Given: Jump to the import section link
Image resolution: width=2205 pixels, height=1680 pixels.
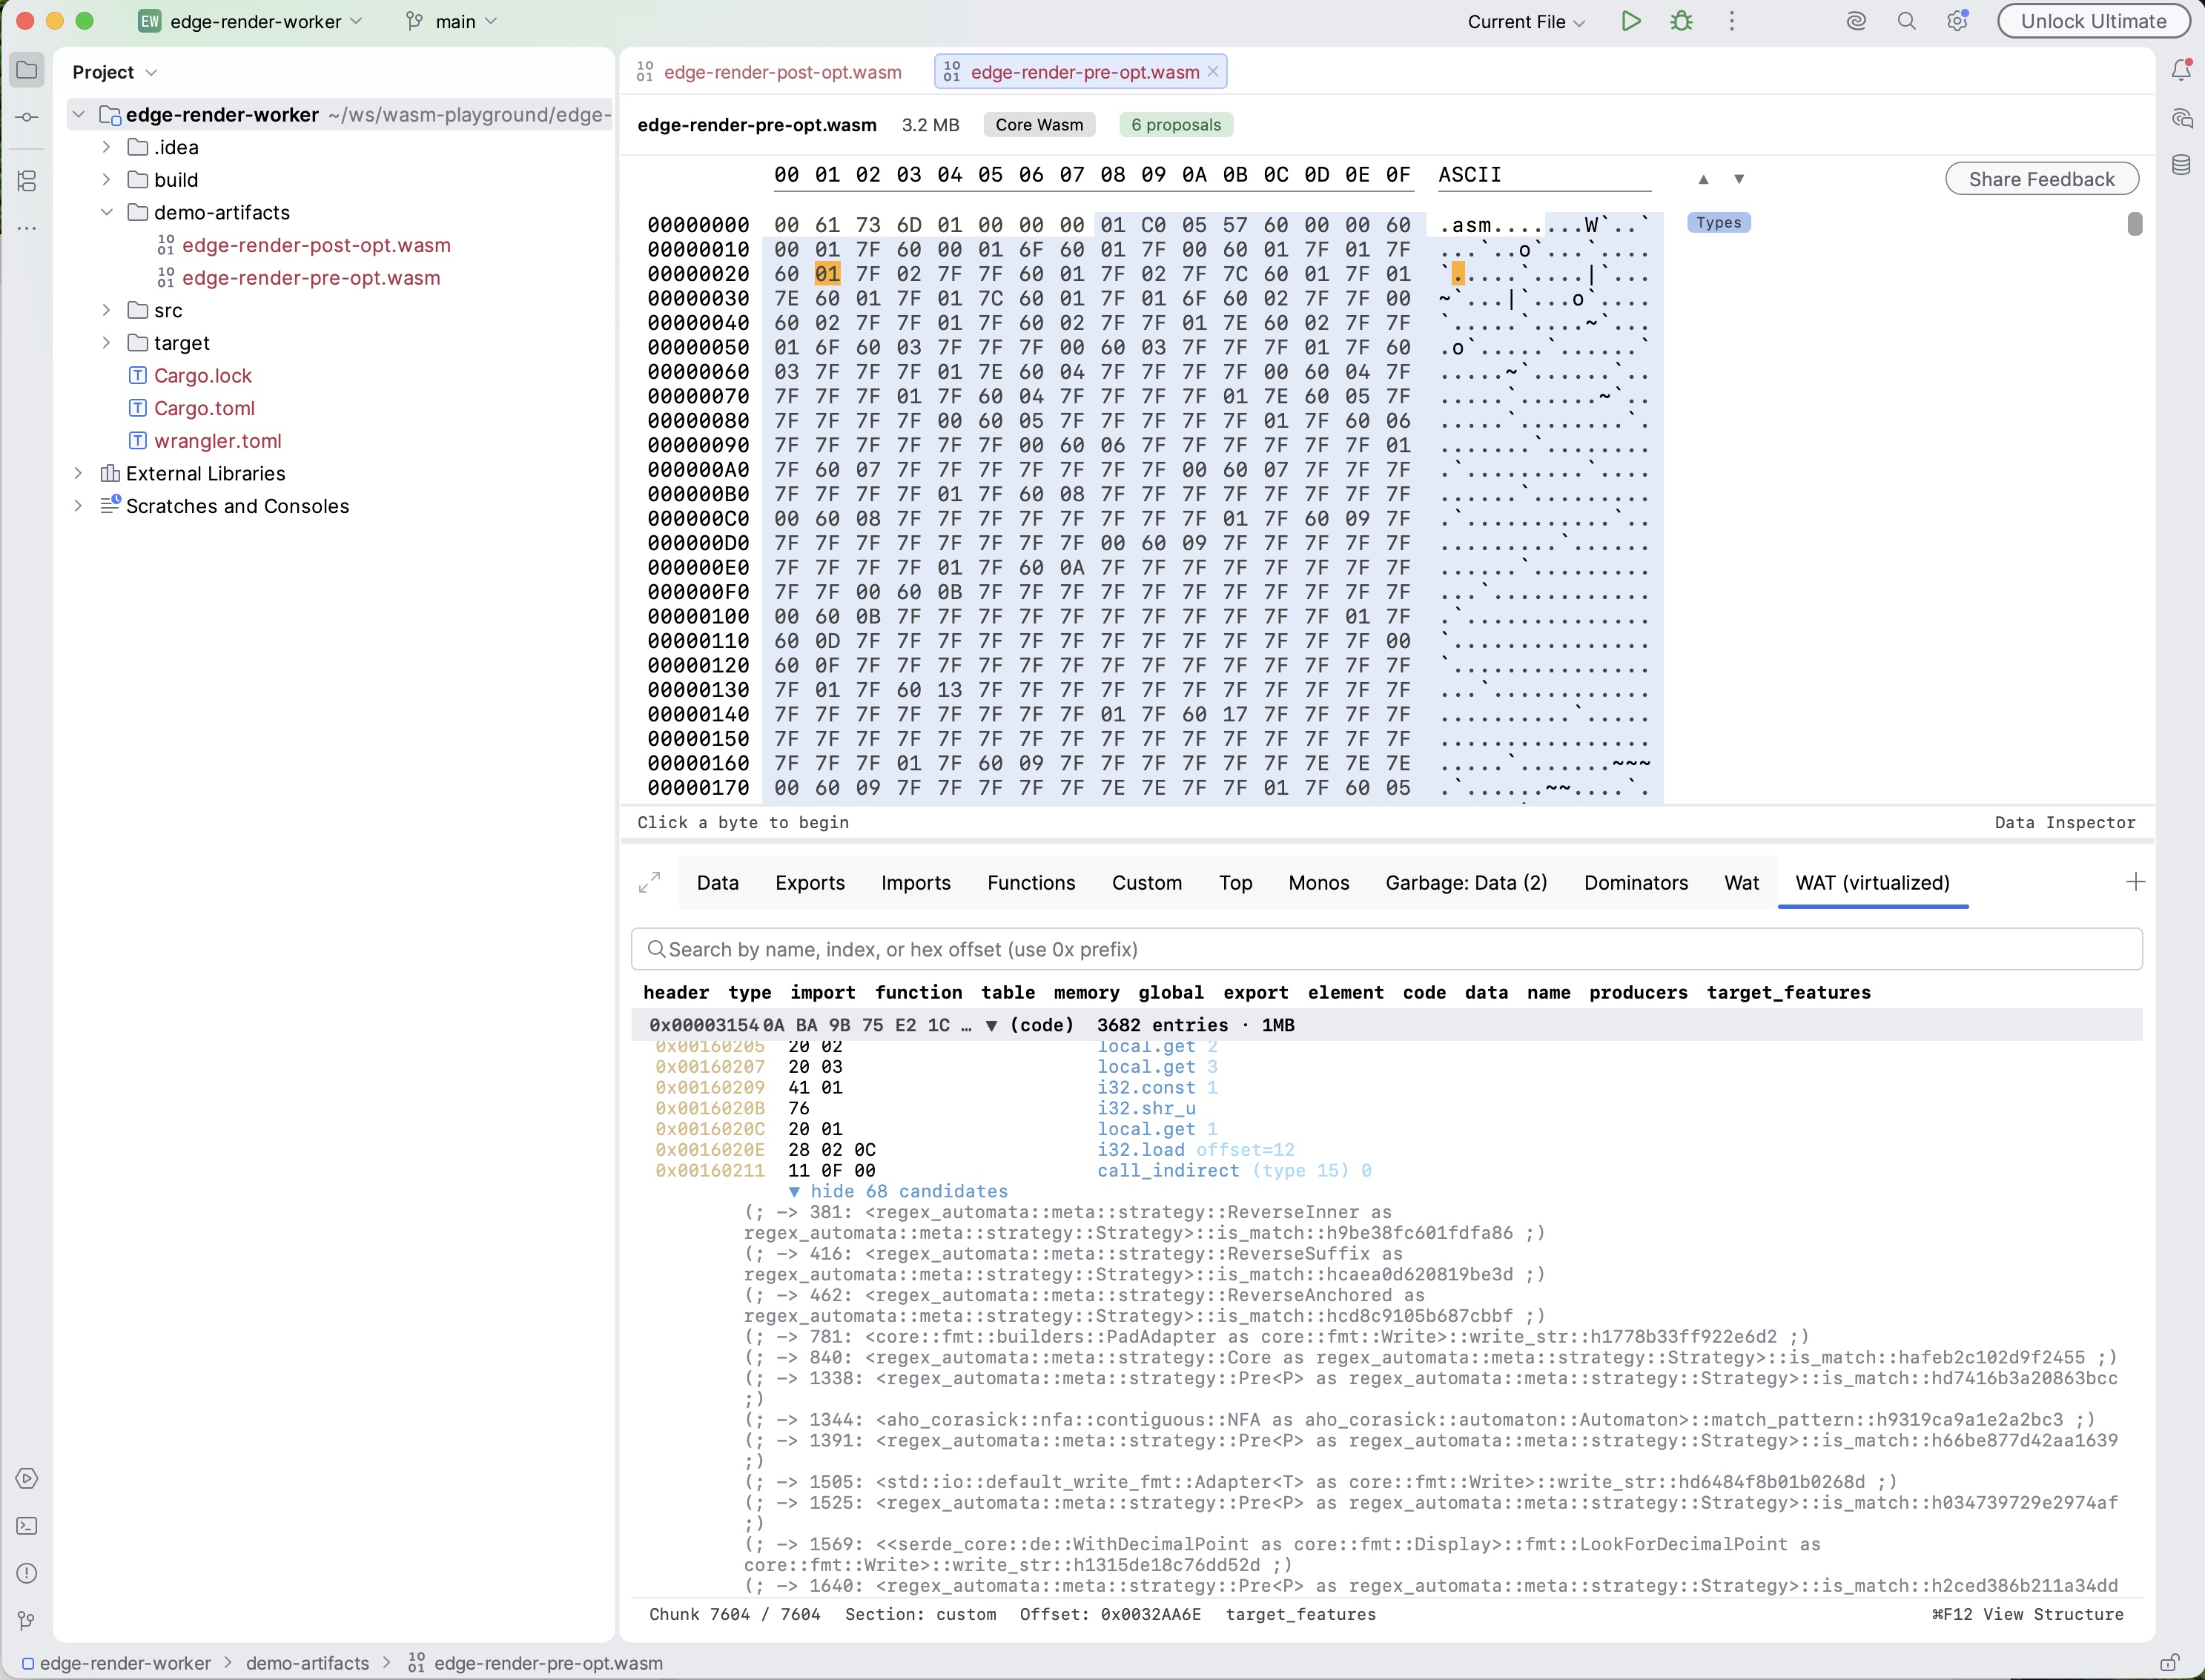Looking at the screenshot, I should coord(823,992).
